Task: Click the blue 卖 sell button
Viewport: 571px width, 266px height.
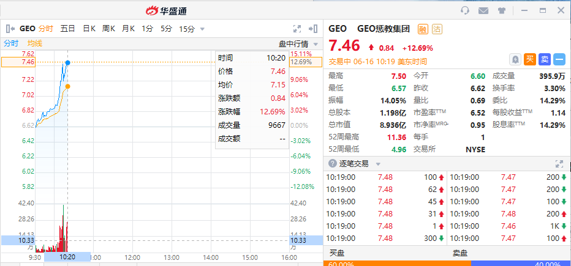Action: pos(545,59)
